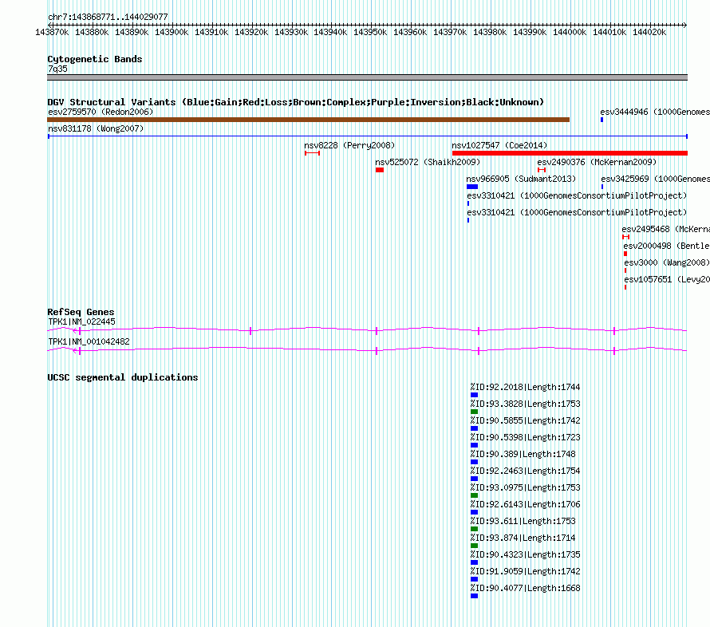Click the nsv8228 Perry2008 red variant marker
Image resolution: width=710 pixels, height=627 pixels.
coord(312,153)
